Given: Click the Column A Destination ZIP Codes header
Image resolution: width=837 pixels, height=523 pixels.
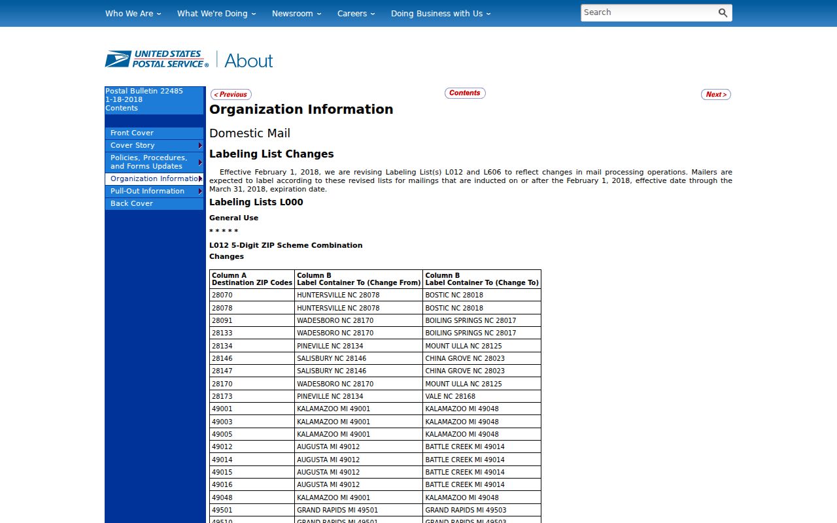Looking at the screenshot, I should pyautogui.click(x=252, y=279).
